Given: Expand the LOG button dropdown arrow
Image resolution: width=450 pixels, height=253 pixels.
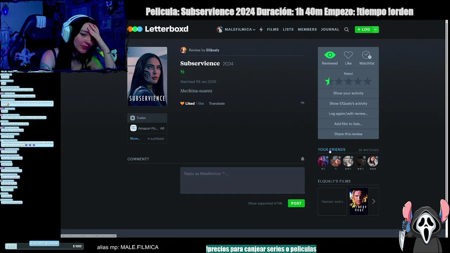Looking at the screenshot, I should tap(376, 30).
